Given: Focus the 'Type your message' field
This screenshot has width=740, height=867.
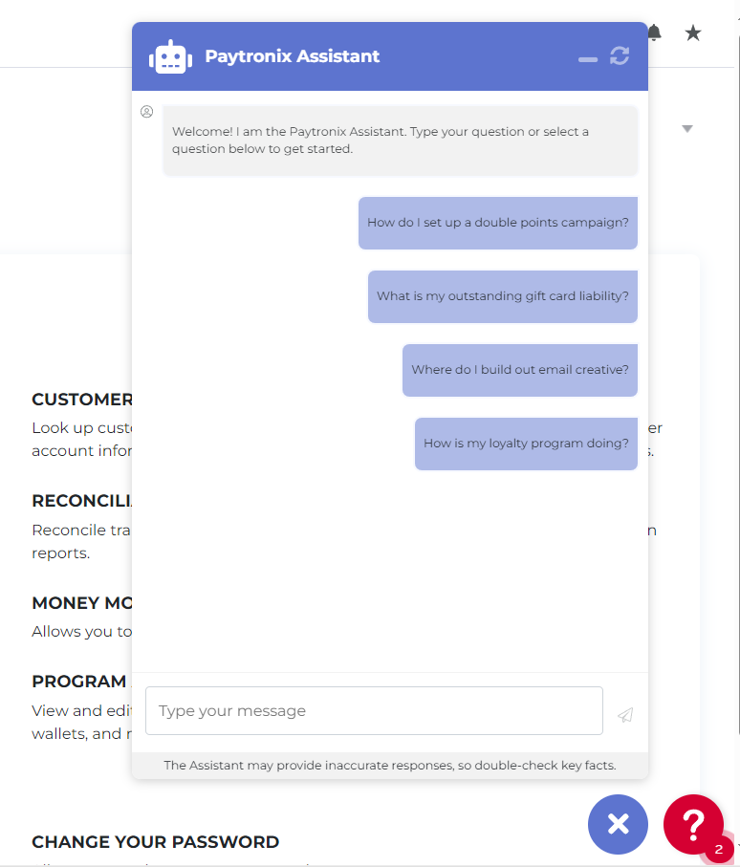Looking at the screenshot, I should pyautogui.click(x=374, y=710).
